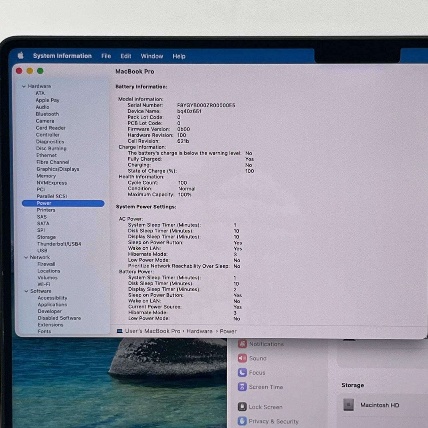Screen dimensions: 428x428
Task: Open the File menu
Action: click(106, 56)
